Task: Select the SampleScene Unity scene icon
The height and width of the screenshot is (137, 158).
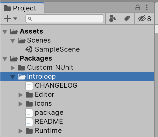Action: click(x=29, y=49)
